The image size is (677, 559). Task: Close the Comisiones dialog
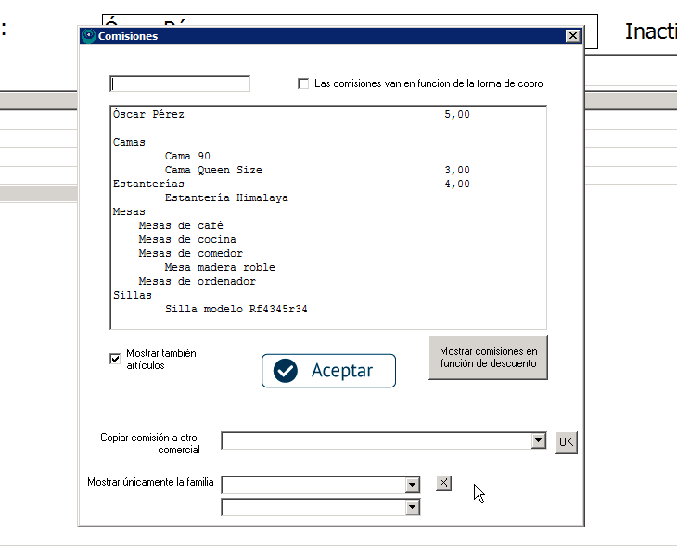click(573, 36)
